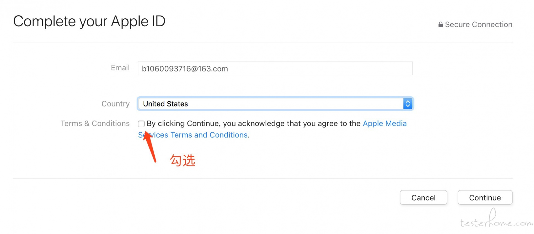This screenshot has height=234, width=534.
Task: Click the red 勾选 annotation text
Action: pyautogui.click(x=182, y=161)
